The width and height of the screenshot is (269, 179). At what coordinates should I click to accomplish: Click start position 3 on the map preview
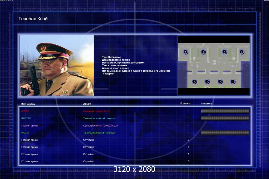[x=207, y=81]
